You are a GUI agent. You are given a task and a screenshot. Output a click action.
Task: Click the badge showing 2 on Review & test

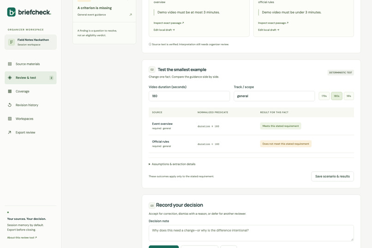(51, 78)
